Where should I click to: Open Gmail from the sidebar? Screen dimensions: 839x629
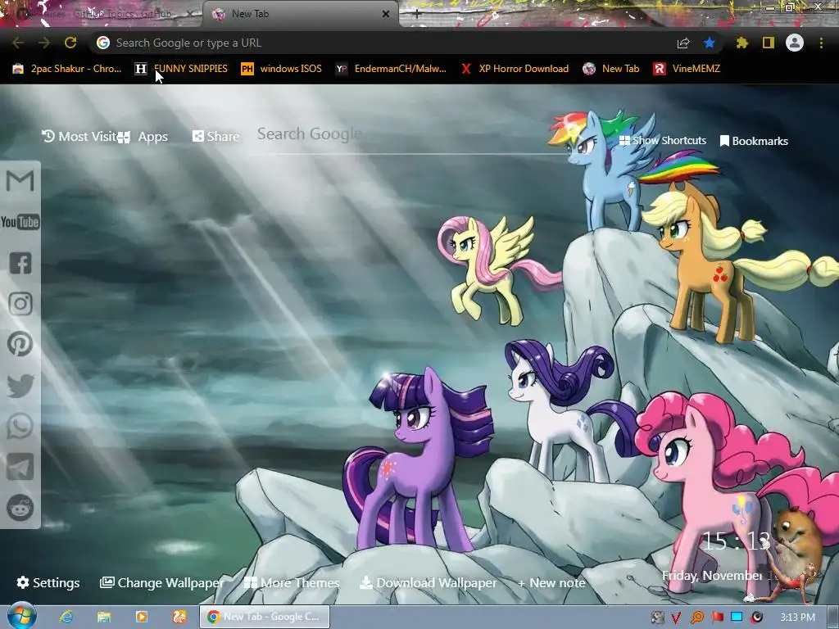tap(20, 181)
